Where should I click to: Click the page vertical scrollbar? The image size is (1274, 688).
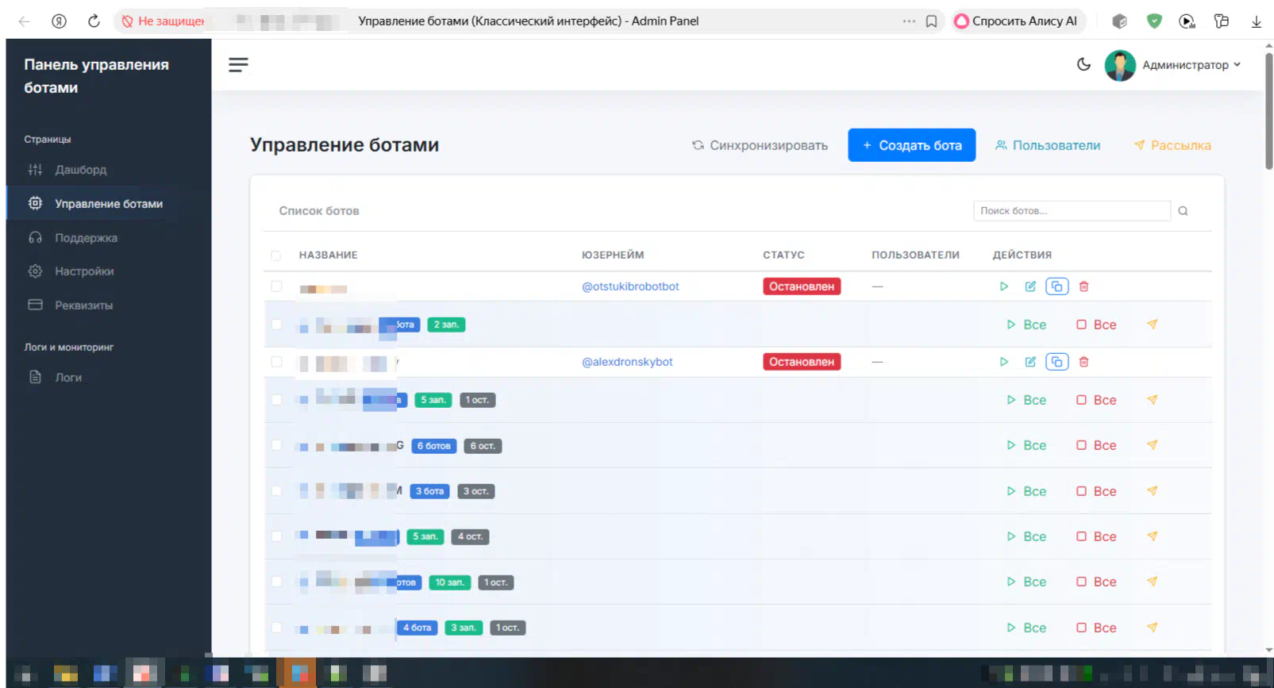coord(1268,111)
